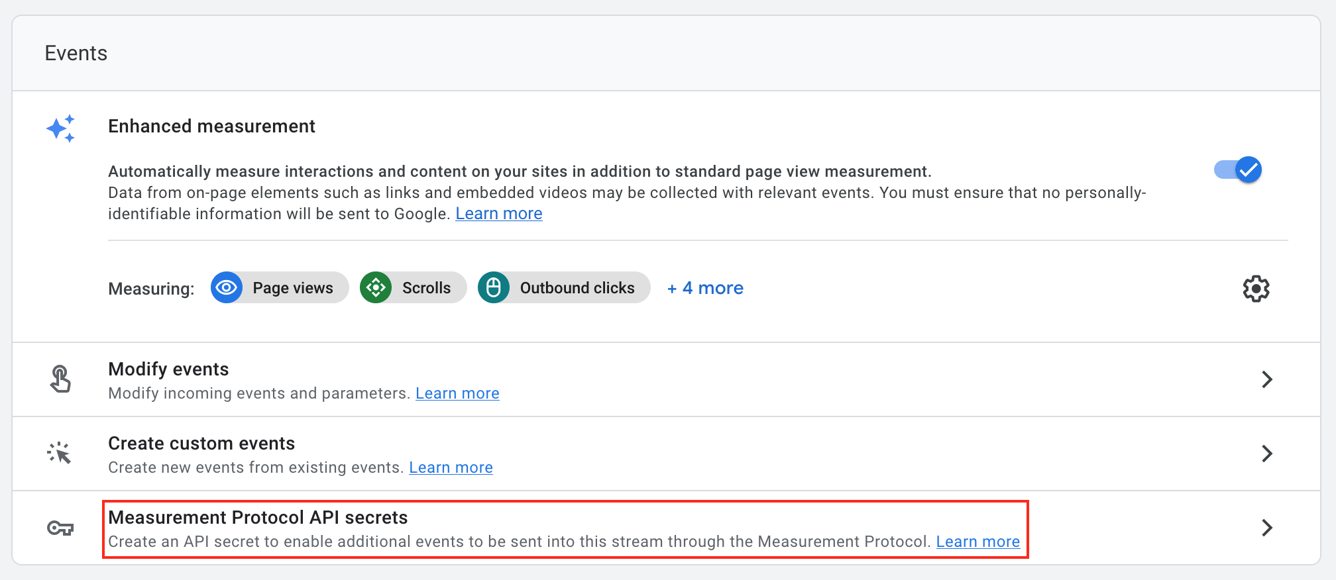Screen dimensions: 1336x580
Task: Follow Learn more link for custom events
Action: [x=451, y=467]
